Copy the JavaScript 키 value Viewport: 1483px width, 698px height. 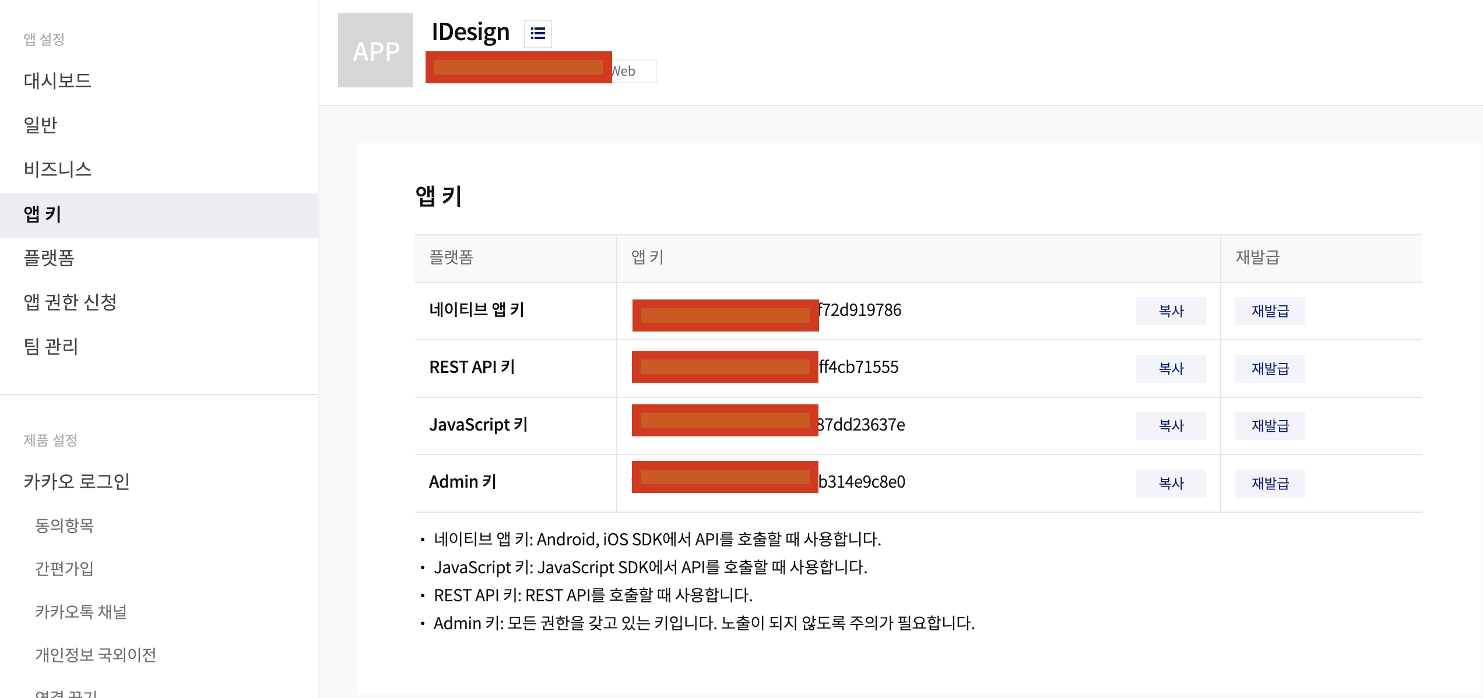(1171, 425)
